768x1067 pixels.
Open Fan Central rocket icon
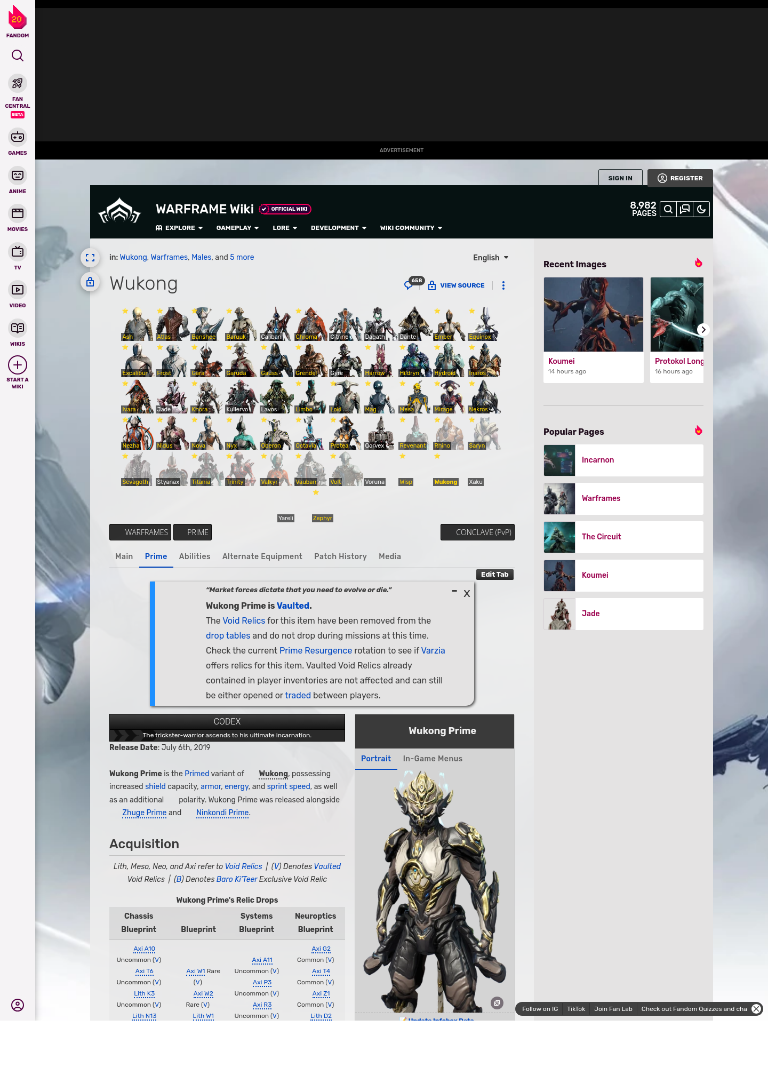coord(18,84)
